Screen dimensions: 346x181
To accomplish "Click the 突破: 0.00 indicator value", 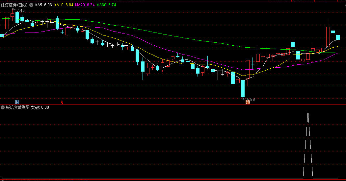I will point(40,107).
